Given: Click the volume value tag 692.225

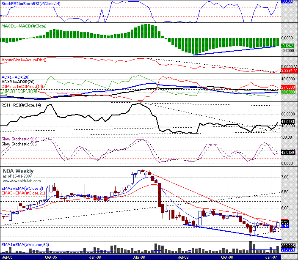Looking at the screenshot, I should (288, 246).
